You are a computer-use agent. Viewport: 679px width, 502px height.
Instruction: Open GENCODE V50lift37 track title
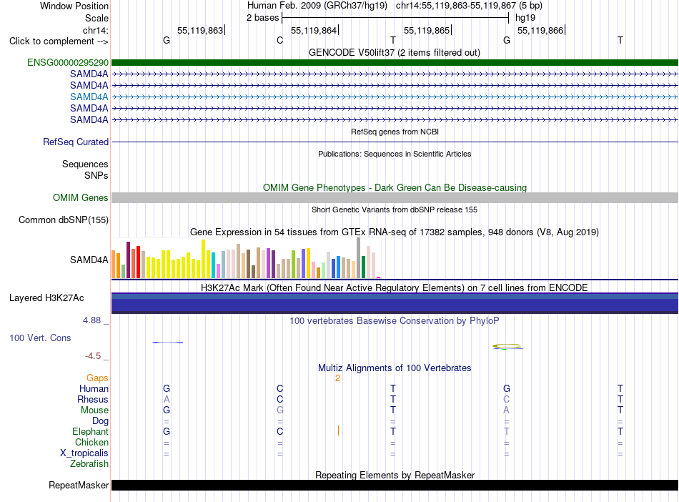click(x=394, y=52)
